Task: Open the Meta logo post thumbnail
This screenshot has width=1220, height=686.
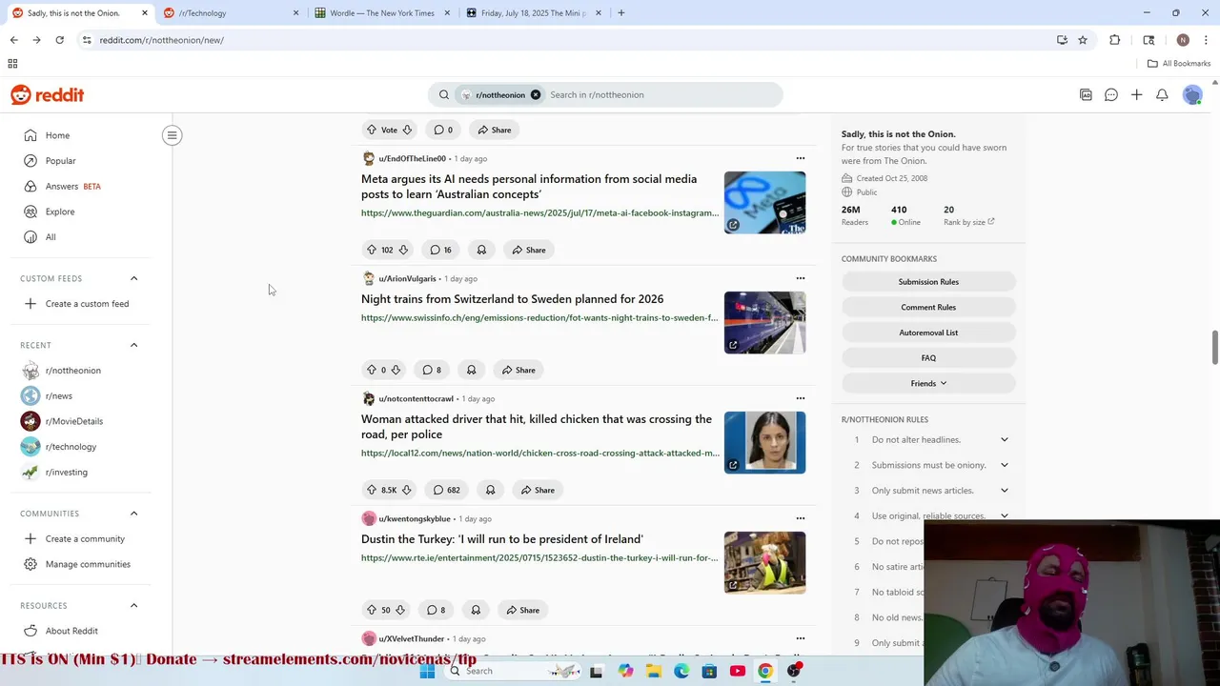Action: [x=764, y=202]
